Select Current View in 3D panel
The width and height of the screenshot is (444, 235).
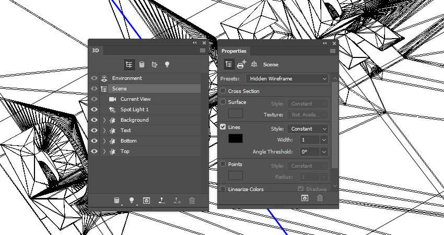[x=150, y=99]
